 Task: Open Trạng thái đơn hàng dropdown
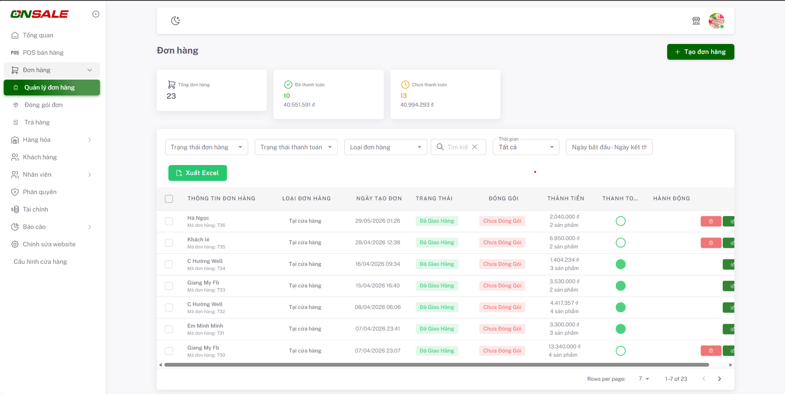click(x=207, y=147)
